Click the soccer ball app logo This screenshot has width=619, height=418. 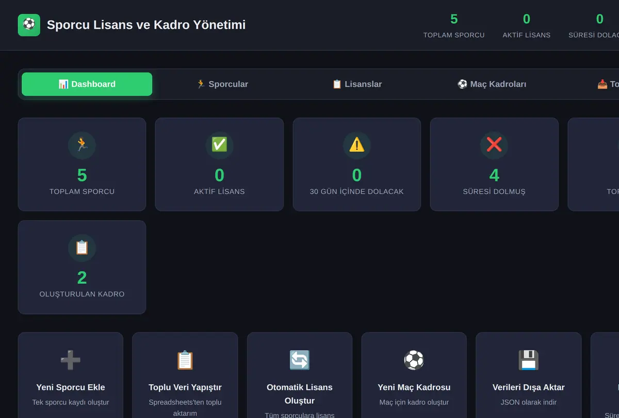click(29, 25)
